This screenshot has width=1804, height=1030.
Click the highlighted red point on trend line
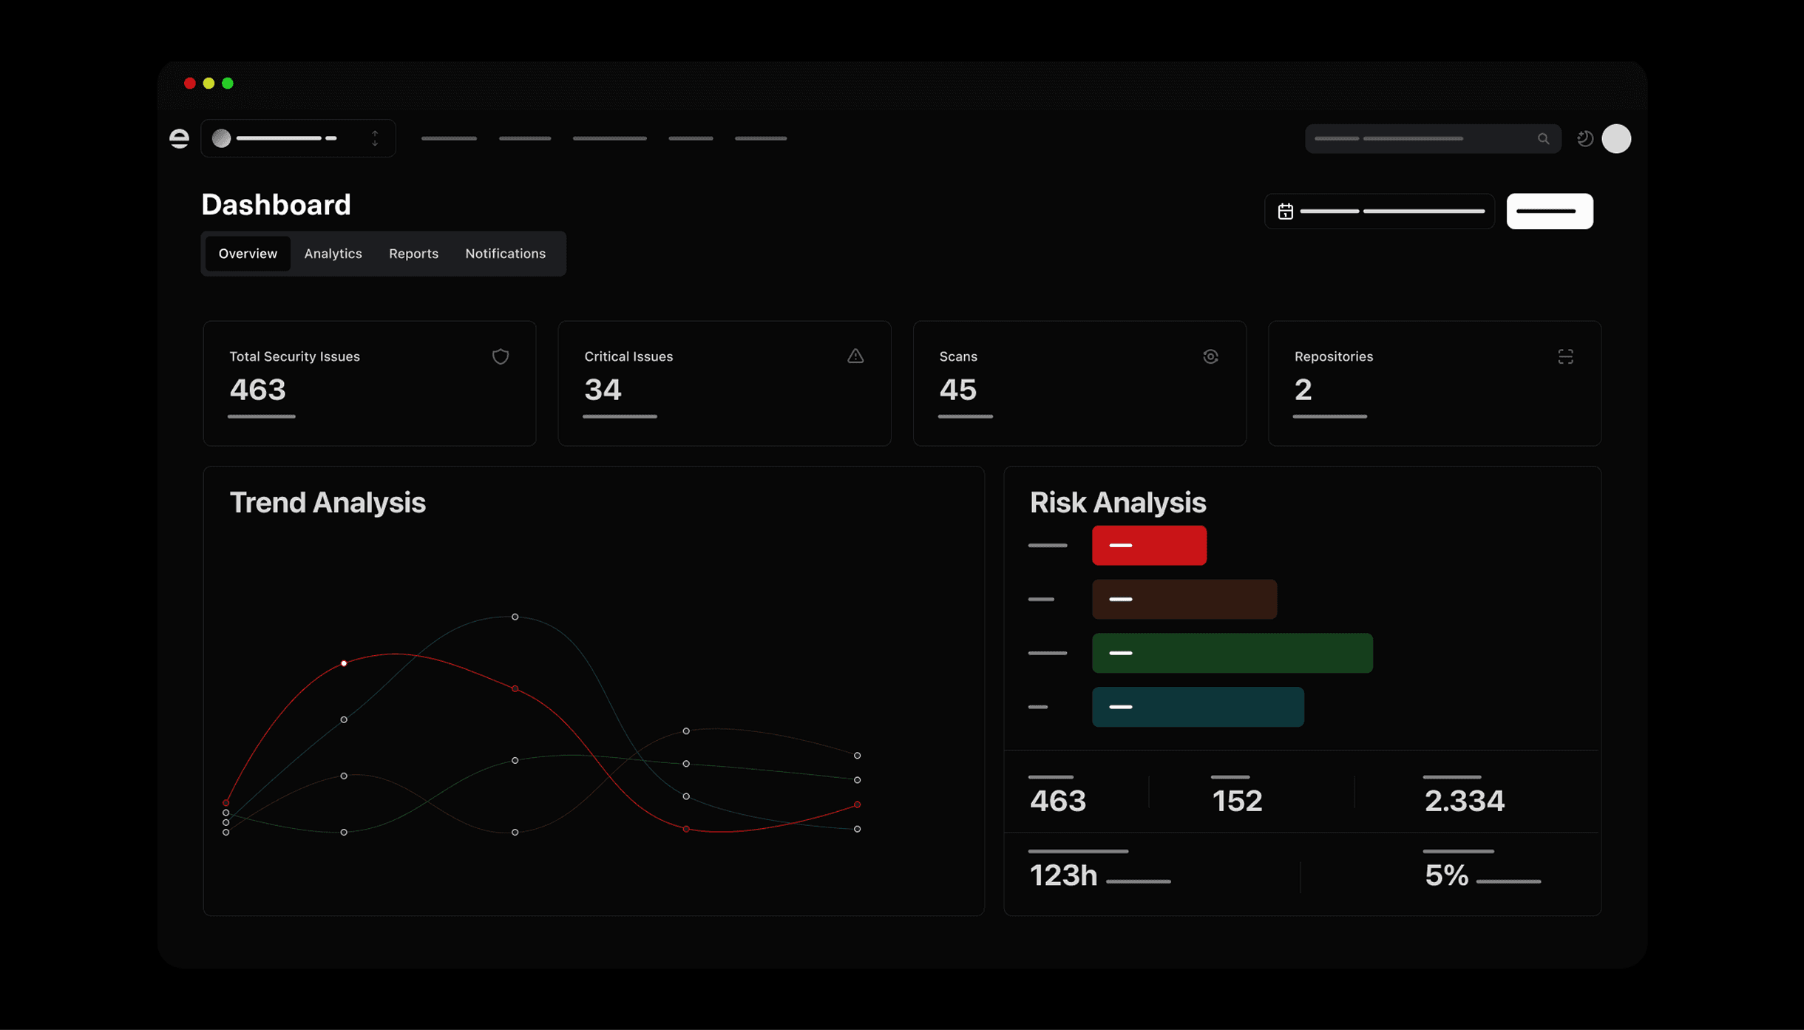(x=344, y=663)
